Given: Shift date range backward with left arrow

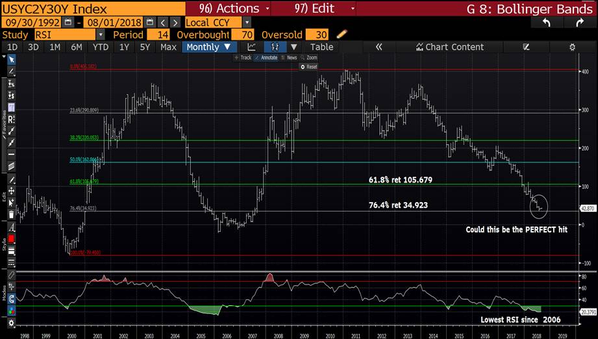Looking at the screenshot, I should point(163,23).
